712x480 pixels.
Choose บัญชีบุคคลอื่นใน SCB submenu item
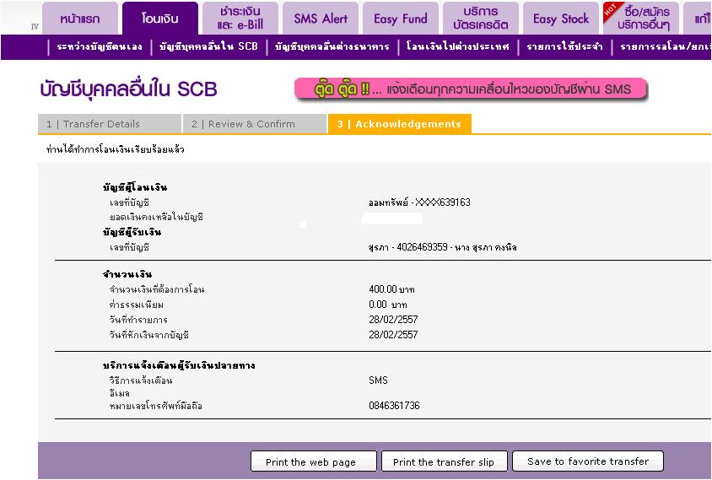tap(208, 47)
